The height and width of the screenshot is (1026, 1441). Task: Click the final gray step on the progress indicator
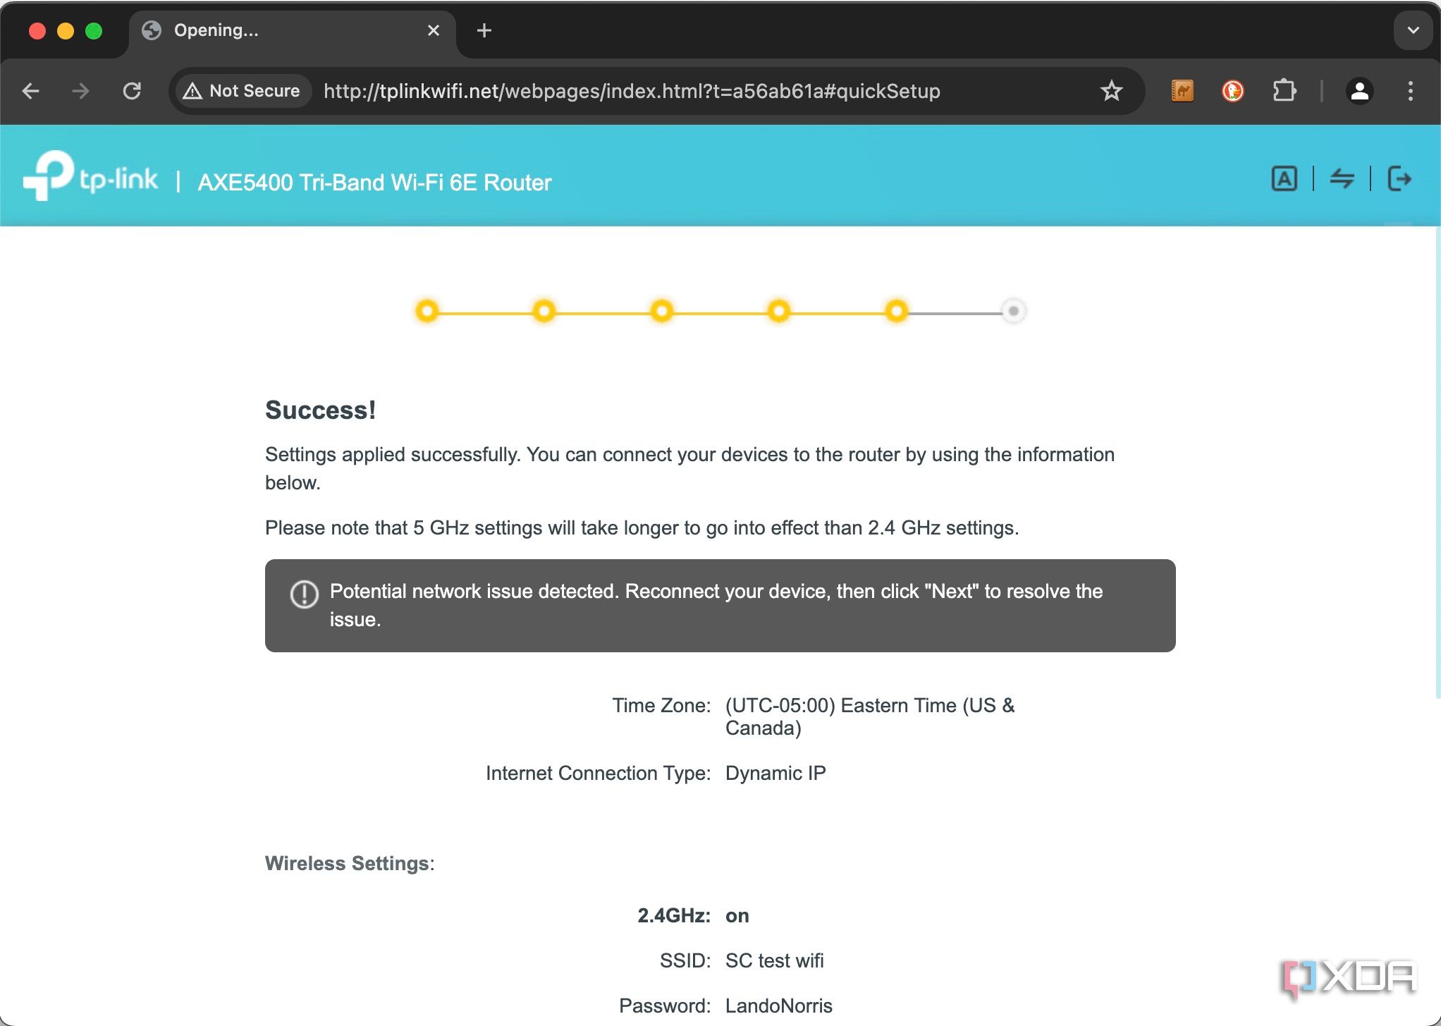1013,310
